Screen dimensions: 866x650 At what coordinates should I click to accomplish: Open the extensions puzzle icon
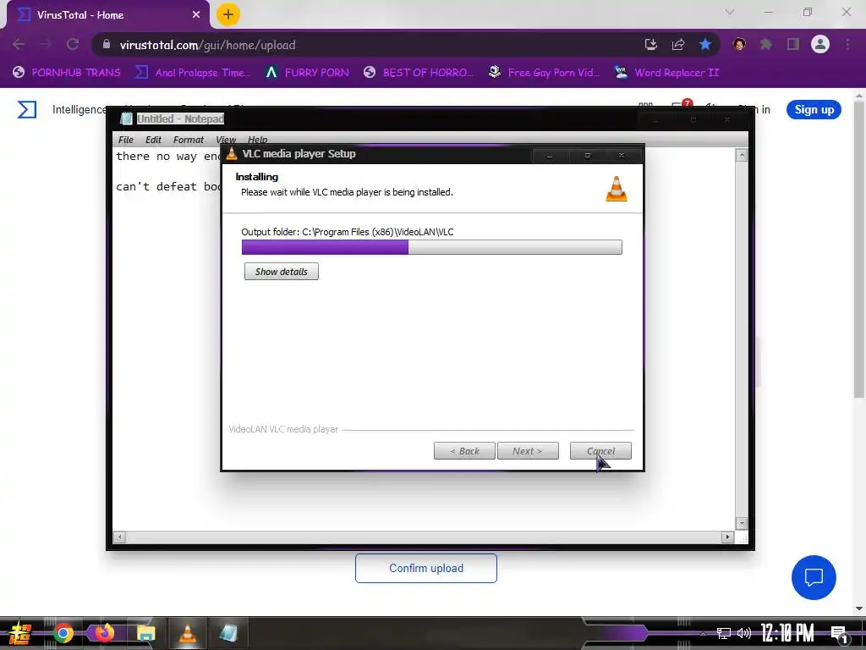(x=766, y=44)
